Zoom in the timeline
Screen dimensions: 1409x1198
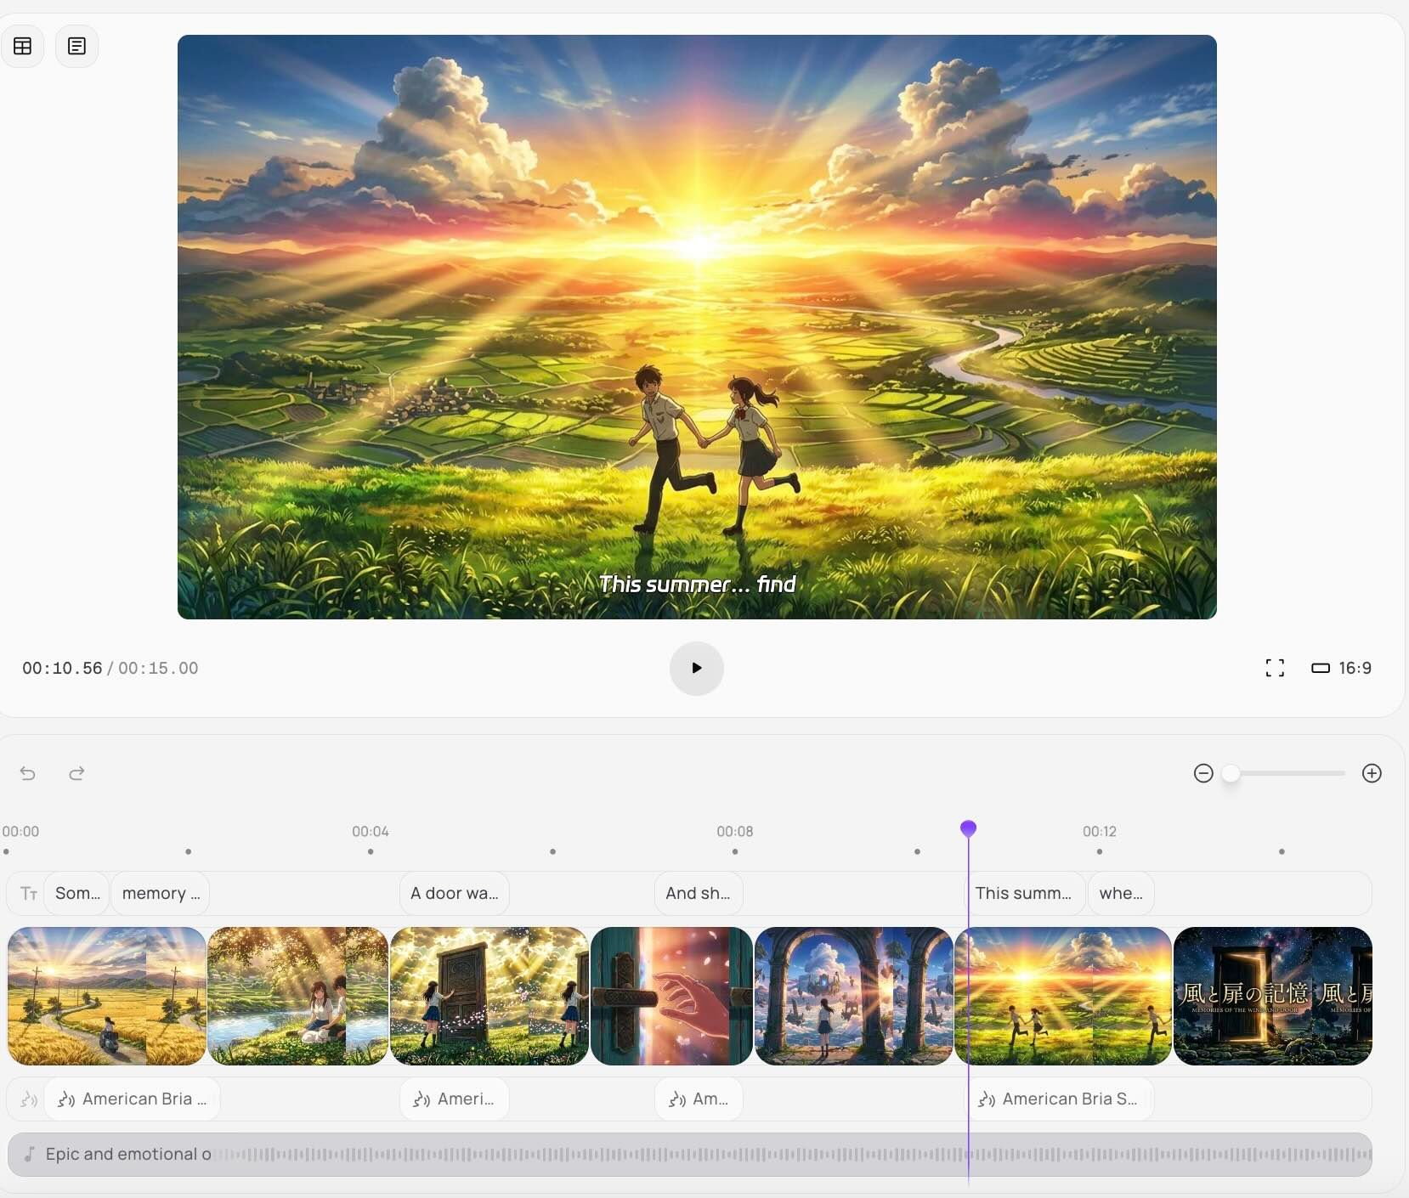coord(1371,773)
